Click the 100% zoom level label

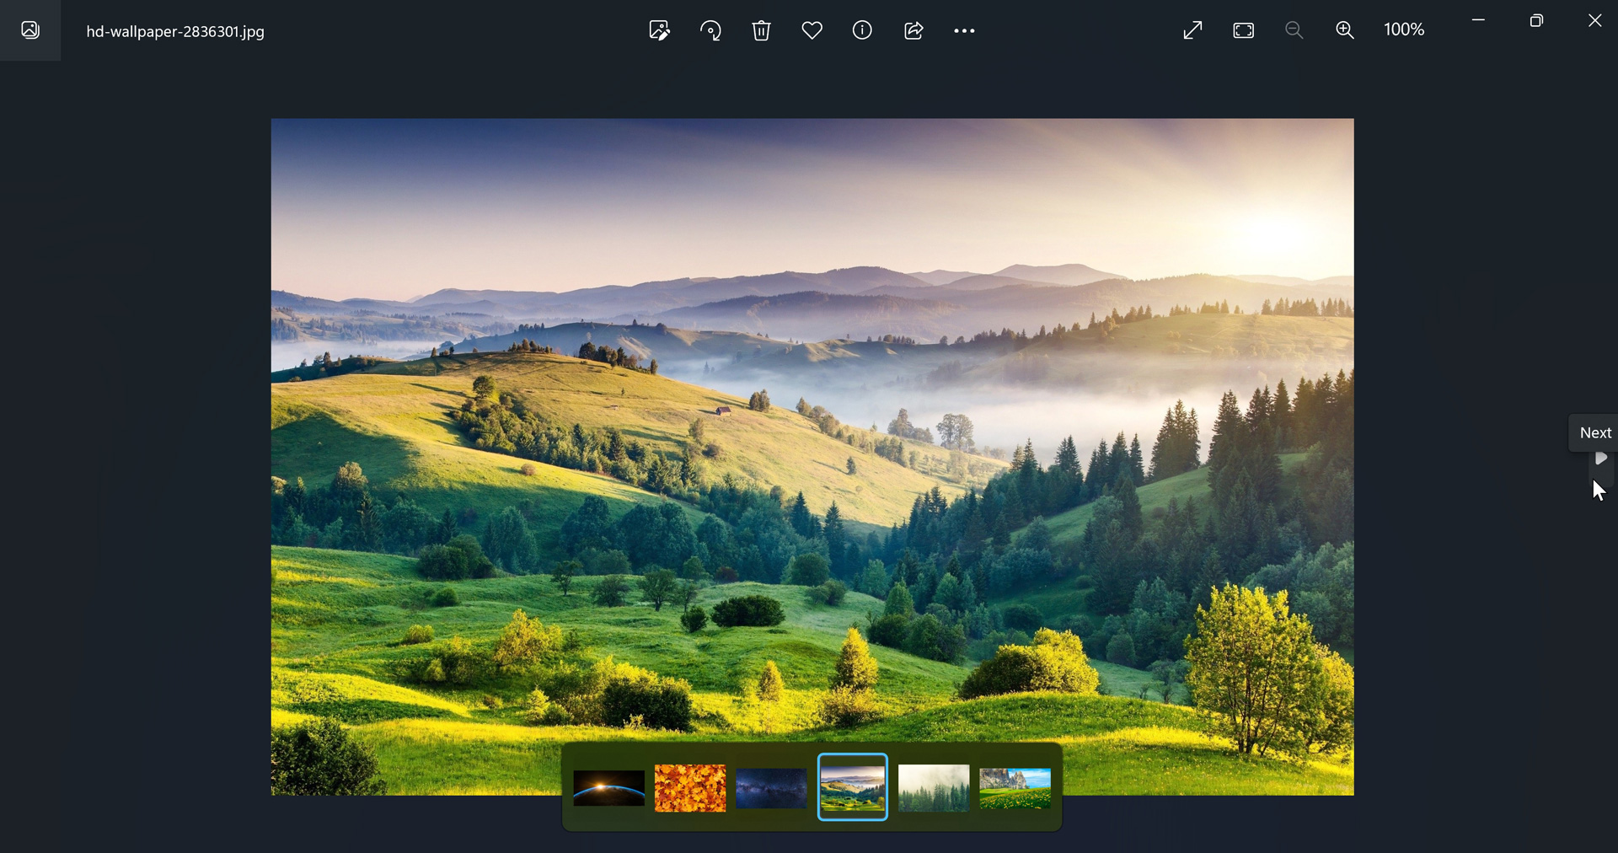coord(1404,30)
